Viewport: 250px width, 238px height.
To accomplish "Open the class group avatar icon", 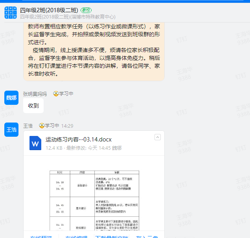I will [11, 13].
